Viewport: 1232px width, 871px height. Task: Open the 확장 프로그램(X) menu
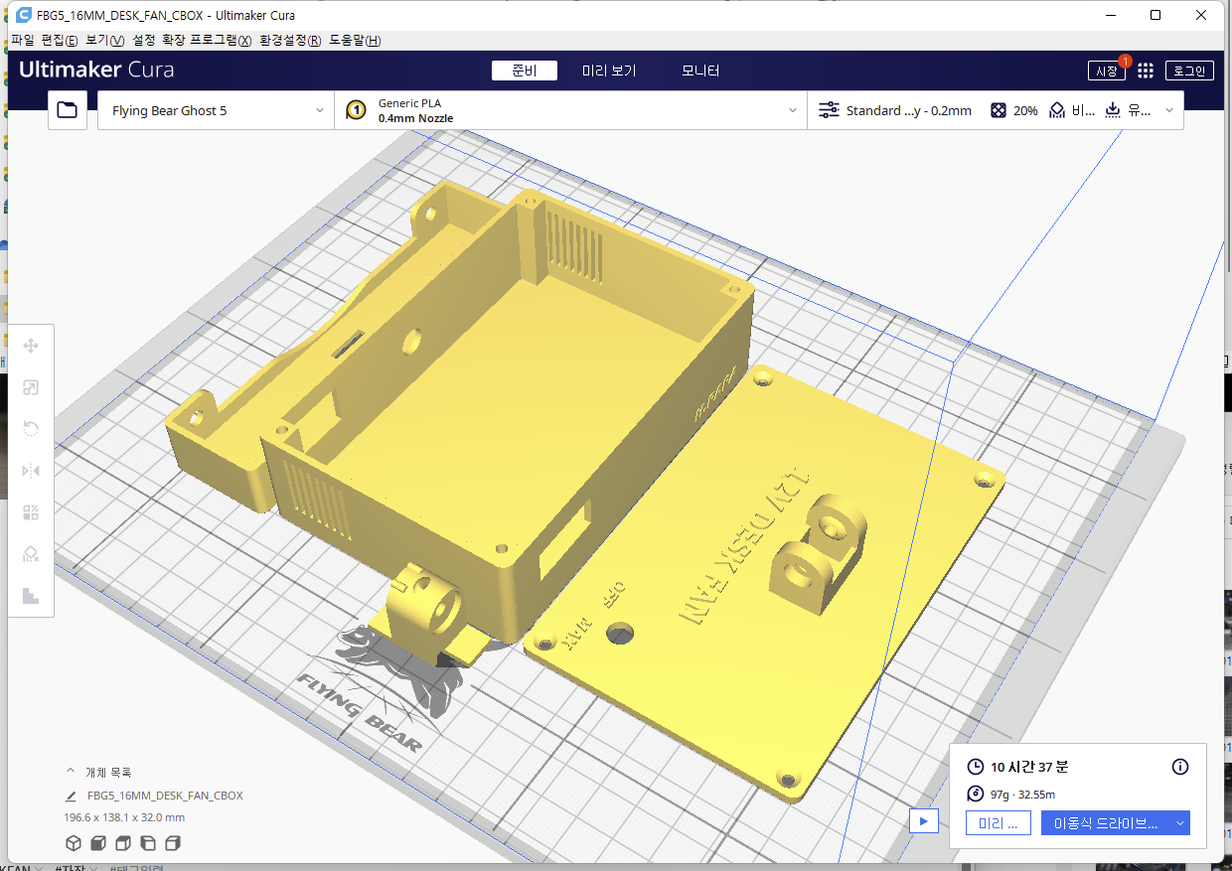pos(207,41)
